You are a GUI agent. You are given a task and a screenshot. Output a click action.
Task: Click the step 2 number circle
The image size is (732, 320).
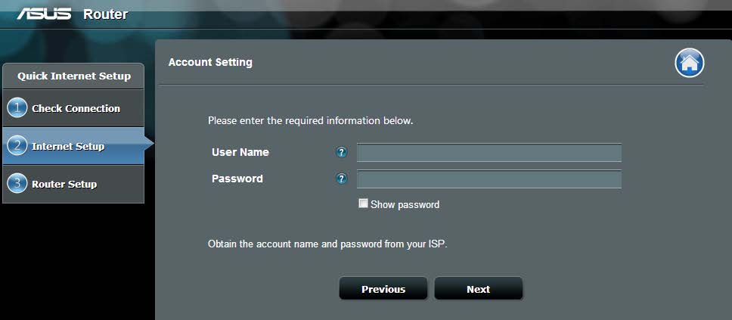click(x=17, y=146)
